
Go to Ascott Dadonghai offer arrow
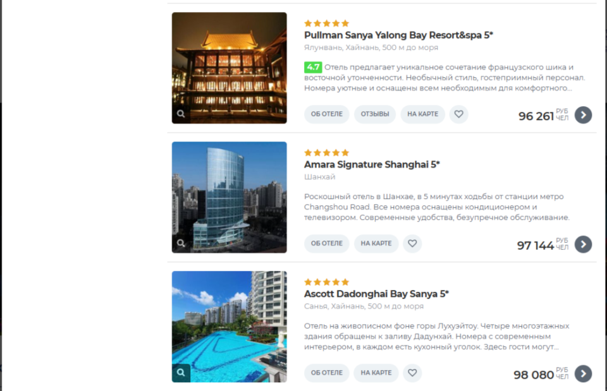(583, 373)
